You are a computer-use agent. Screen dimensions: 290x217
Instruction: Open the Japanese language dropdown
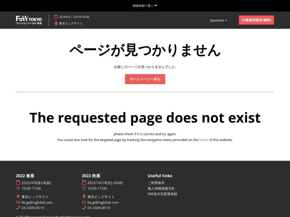218,20
